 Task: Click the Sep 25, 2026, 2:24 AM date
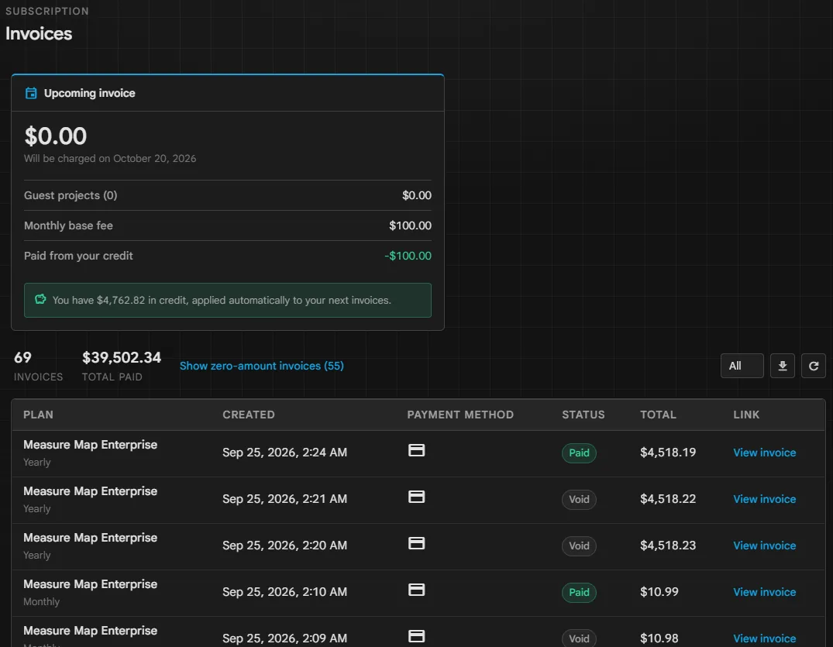[284, 453]
